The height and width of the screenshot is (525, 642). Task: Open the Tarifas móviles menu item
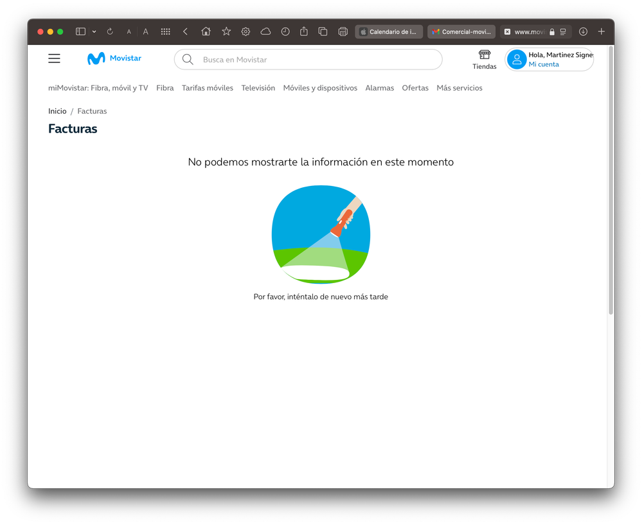207,88
